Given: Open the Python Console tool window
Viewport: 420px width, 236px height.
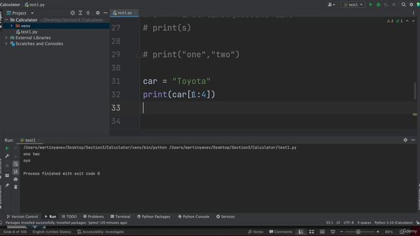Looking at the screenshot, I should click(x=194, y=216).
